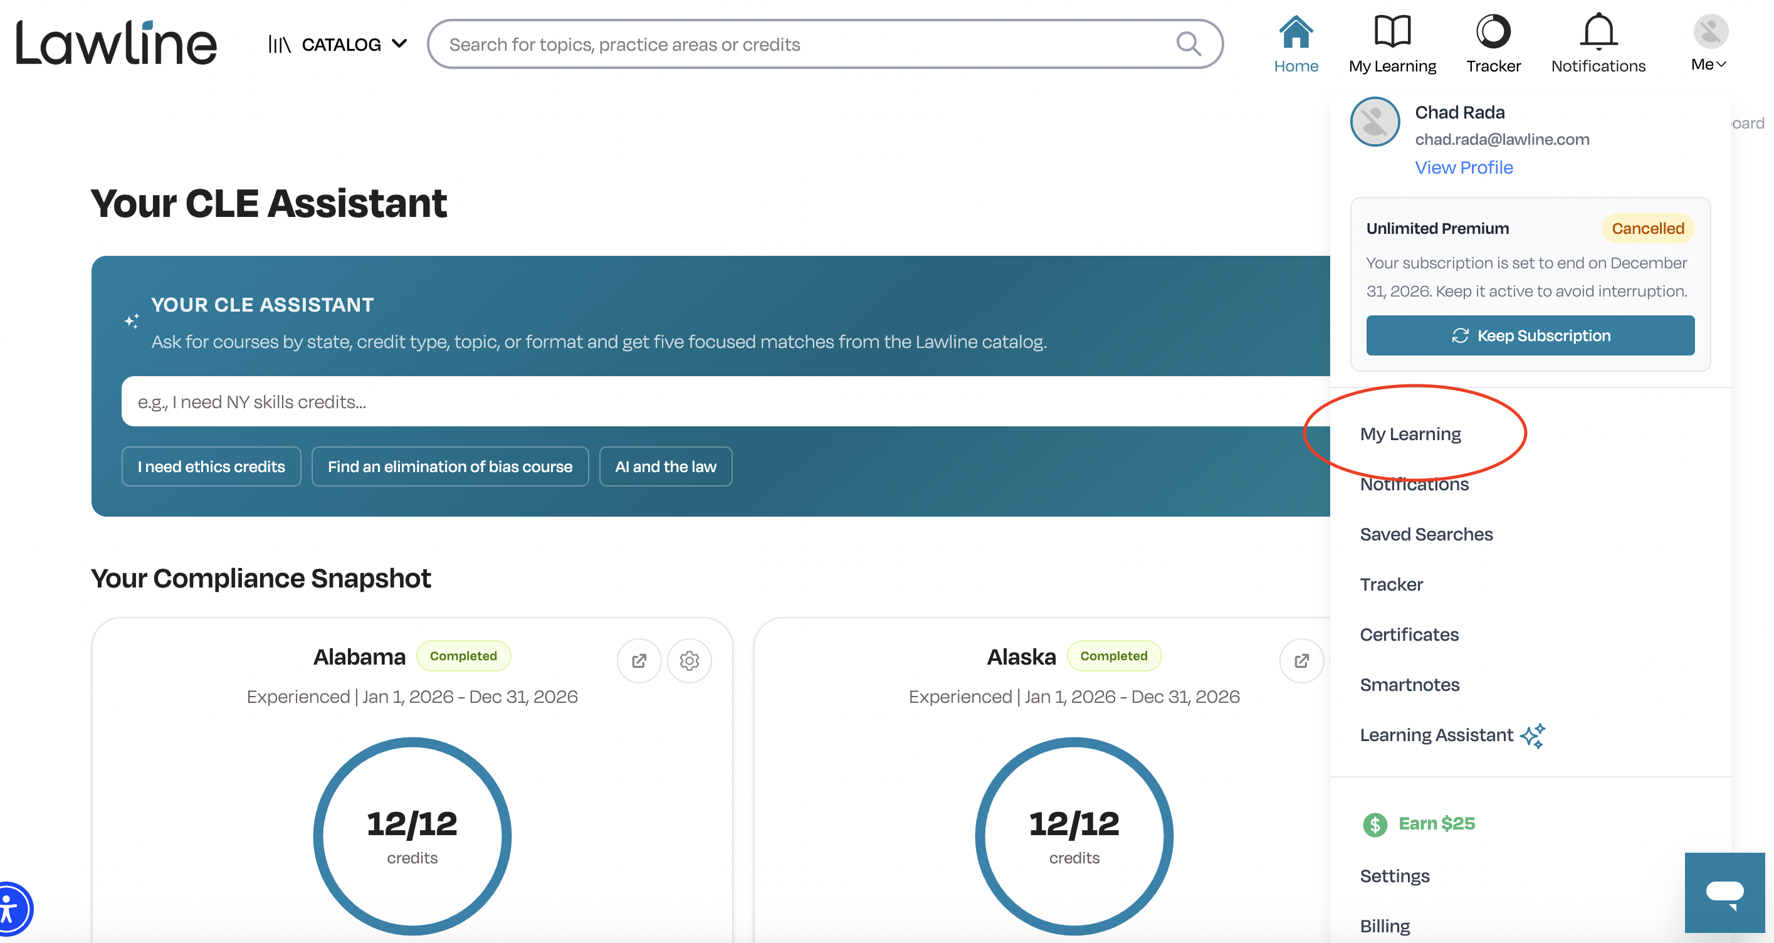
Task: Click Alaska's 'Experienced | Jan 1, 2026 - Dec 31, 2026' text
Action: click(x=1074, y=697)
